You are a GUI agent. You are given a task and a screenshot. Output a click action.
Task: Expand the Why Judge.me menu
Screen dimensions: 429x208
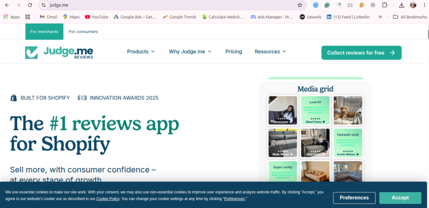coord(190,51)
